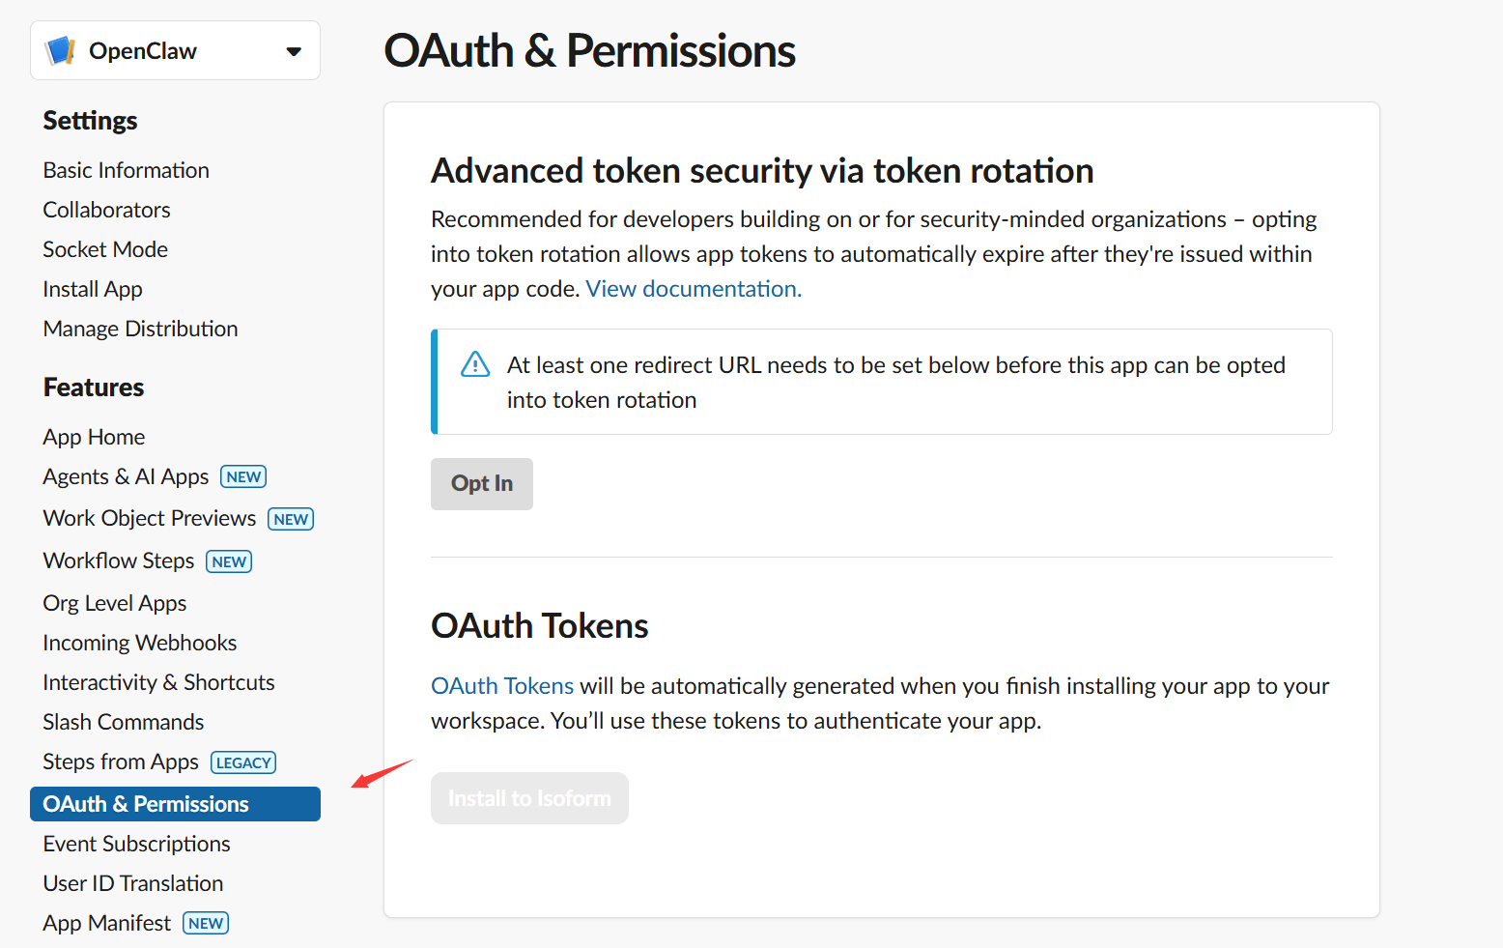The height and width of the screenshot is (948, 1503).
Task: Select Socket Mode in sidebar
Action: 105,249
